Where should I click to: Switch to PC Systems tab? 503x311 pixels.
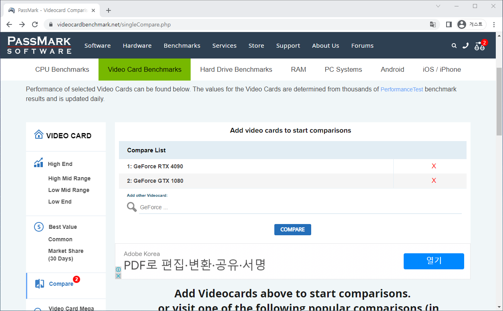[344, 69]
